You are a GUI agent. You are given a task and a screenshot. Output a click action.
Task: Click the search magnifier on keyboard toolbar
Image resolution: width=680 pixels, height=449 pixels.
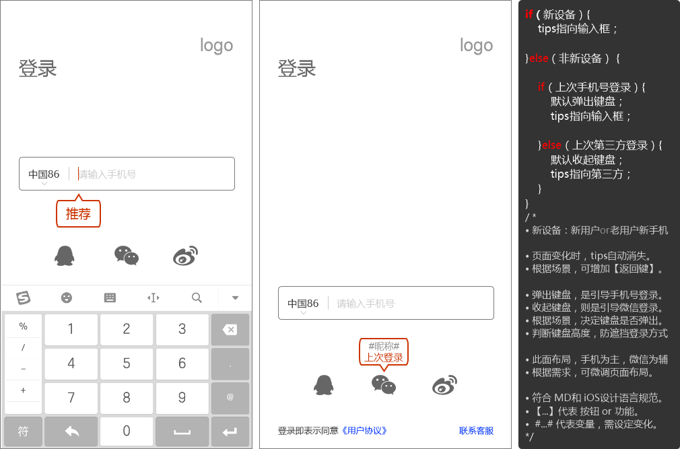pos(197,298)
